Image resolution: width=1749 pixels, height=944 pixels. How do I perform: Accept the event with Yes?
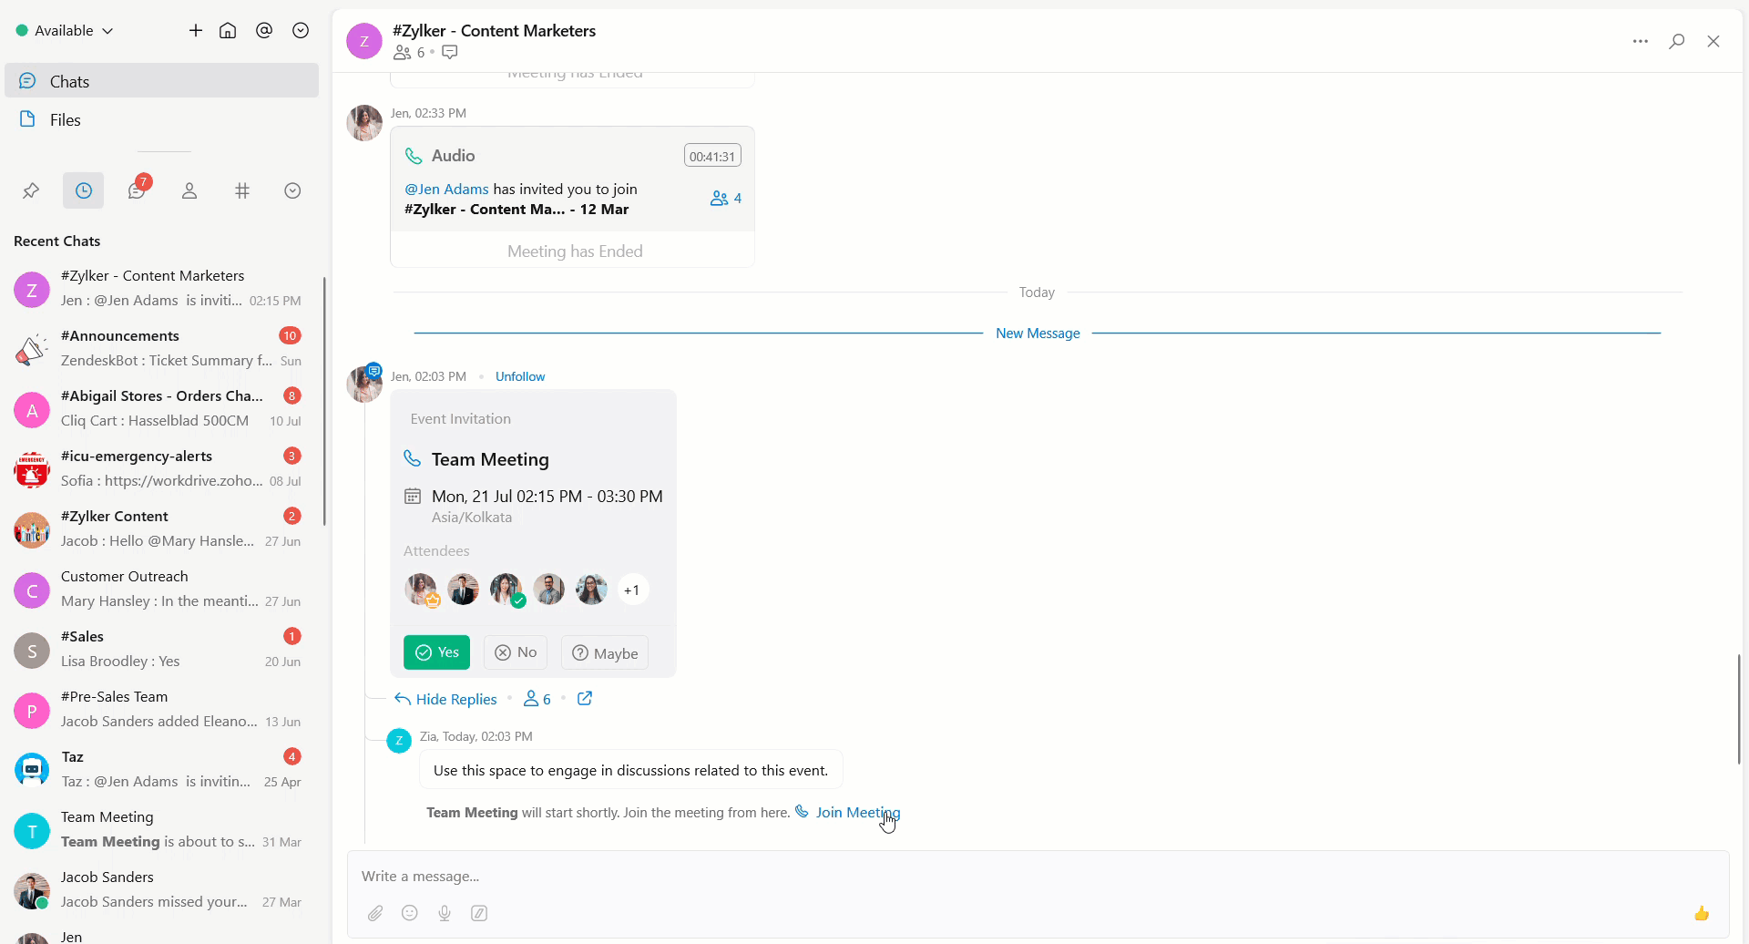[x=437, y=652]
